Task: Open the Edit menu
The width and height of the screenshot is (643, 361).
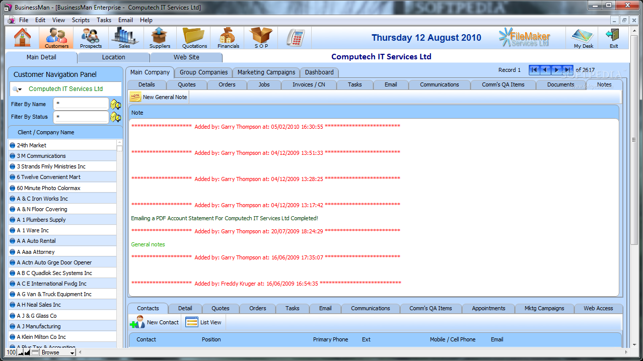Action: point(40,20)
